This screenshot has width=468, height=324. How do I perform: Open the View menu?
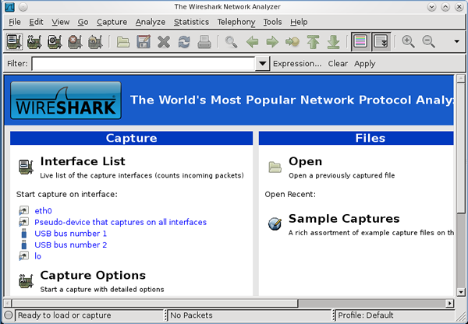pyautogui.click(x=61, y=22)
